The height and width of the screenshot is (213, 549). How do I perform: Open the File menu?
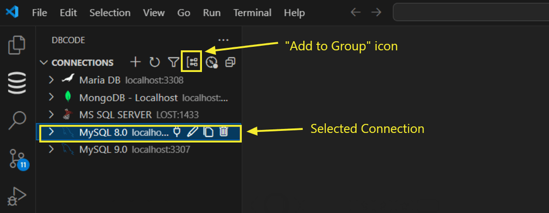pyautogui.click(x=40, y=13)
